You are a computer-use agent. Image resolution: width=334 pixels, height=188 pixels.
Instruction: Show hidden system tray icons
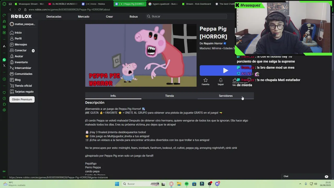coord(300,184)
